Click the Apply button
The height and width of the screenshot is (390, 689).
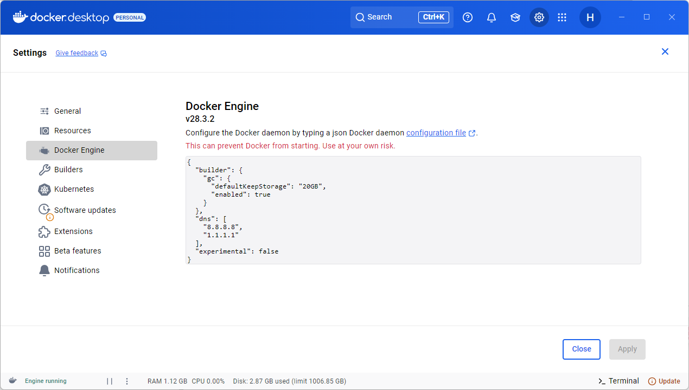pos(627,349)
